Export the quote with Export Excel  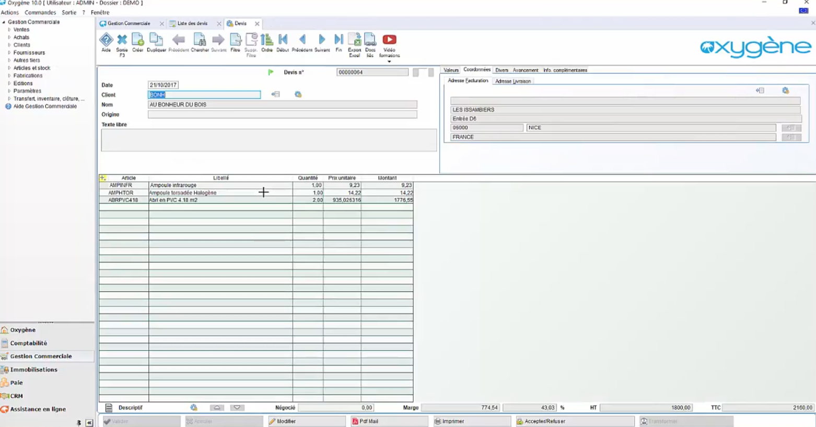(355, 42)
